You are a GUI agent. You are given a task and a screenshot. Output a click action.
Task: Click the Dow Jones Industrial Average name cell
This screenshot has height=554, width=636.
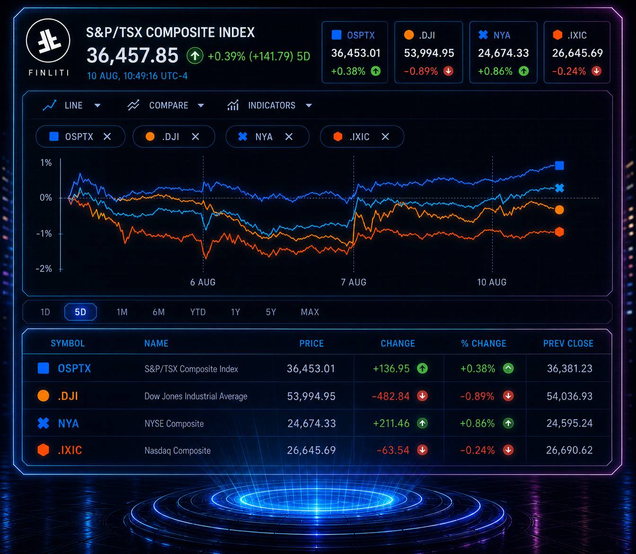click(196, 396)
